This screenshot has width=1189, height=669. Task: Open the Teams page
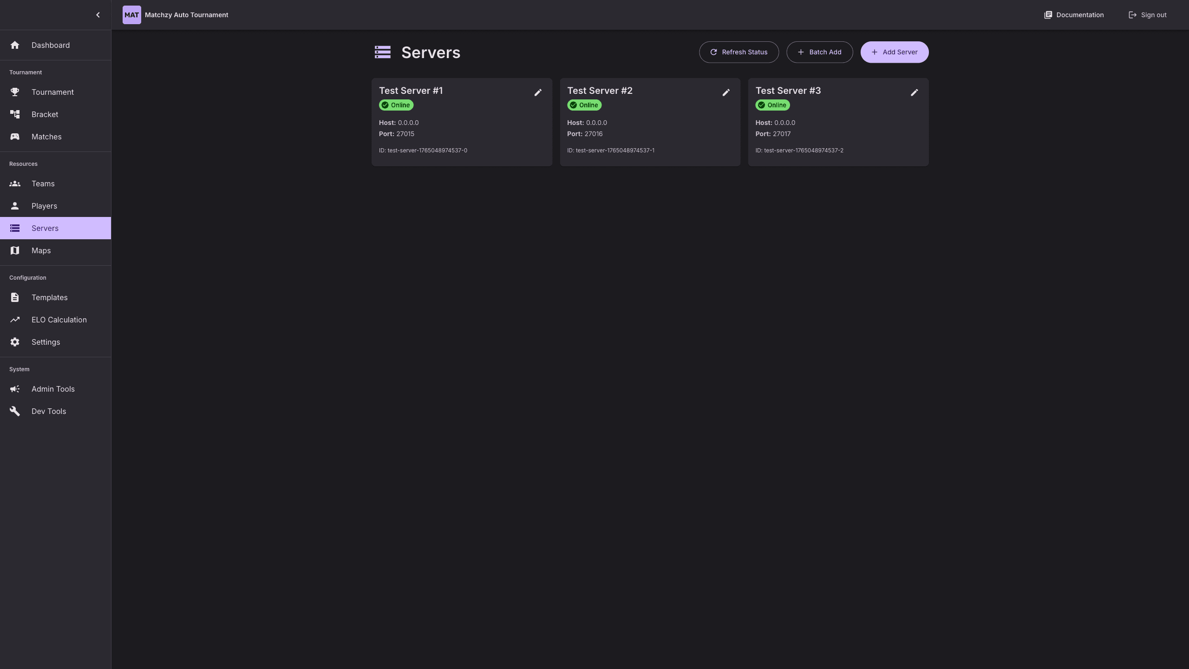pos(43,184)
